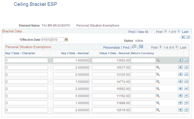
Task: Click the element name TAX BR MN EXENTO
Action: pos(56,26)
